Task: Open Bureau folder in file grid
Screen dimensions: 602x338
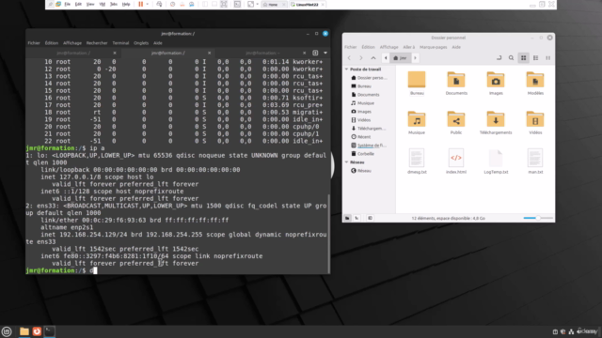Action: (x=417, y=84)
